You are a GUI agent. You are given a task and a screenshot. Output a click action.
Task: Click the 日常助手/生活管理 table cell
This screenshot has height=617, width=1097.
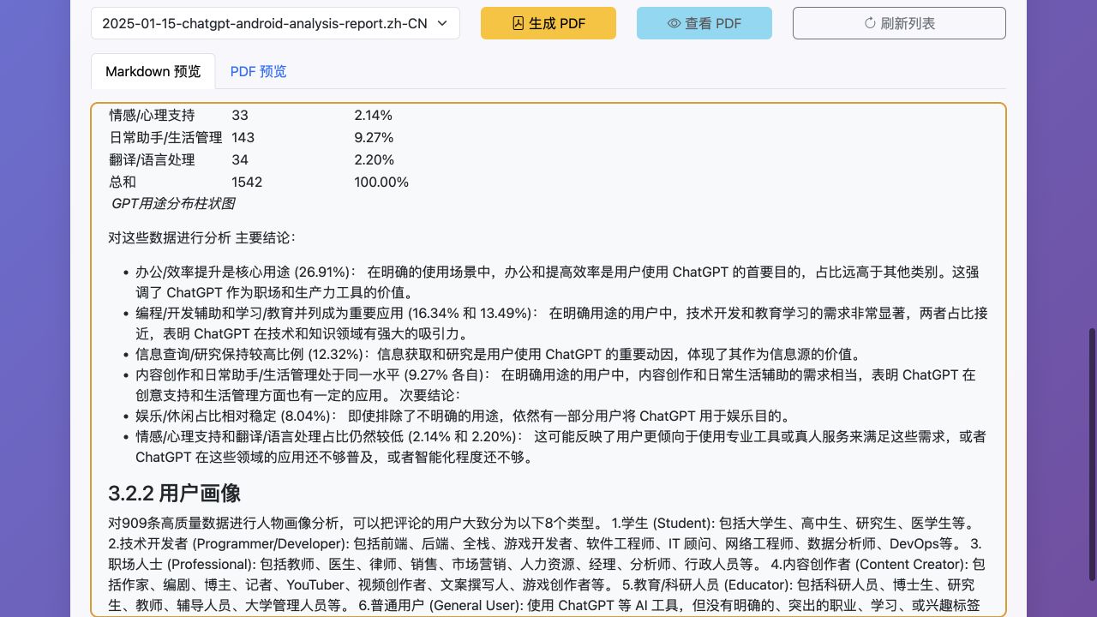coord(165,137)
